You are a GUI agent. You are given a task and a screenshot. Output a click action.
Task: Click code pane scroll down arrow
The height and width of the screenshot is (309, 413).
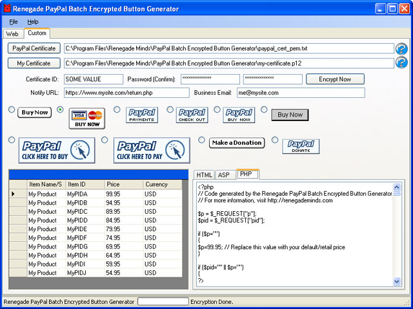pos(397,281)
